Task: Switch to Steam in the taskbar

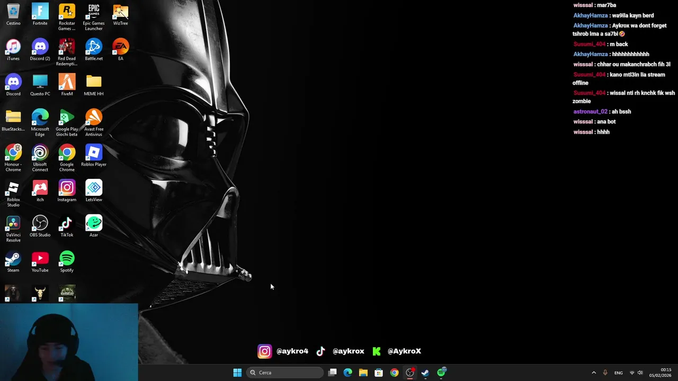Action: (x=425, y=373)
